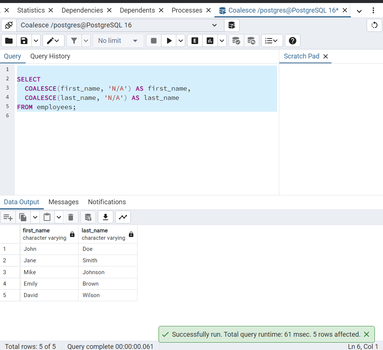This screenshot has height=350, width=383.
Task: Expand the explain options dropdown arrow
Action: tap(222, 40)
